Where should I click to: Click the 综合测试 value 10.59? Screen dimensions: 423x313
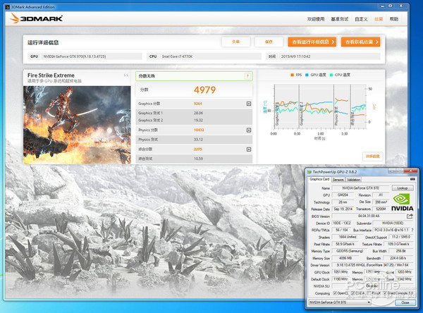198,159
